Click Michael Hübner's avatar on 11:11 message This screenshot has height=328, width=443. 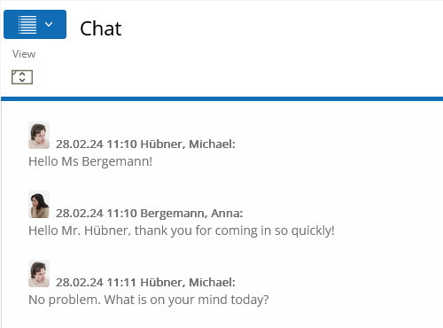coord(39,274)
